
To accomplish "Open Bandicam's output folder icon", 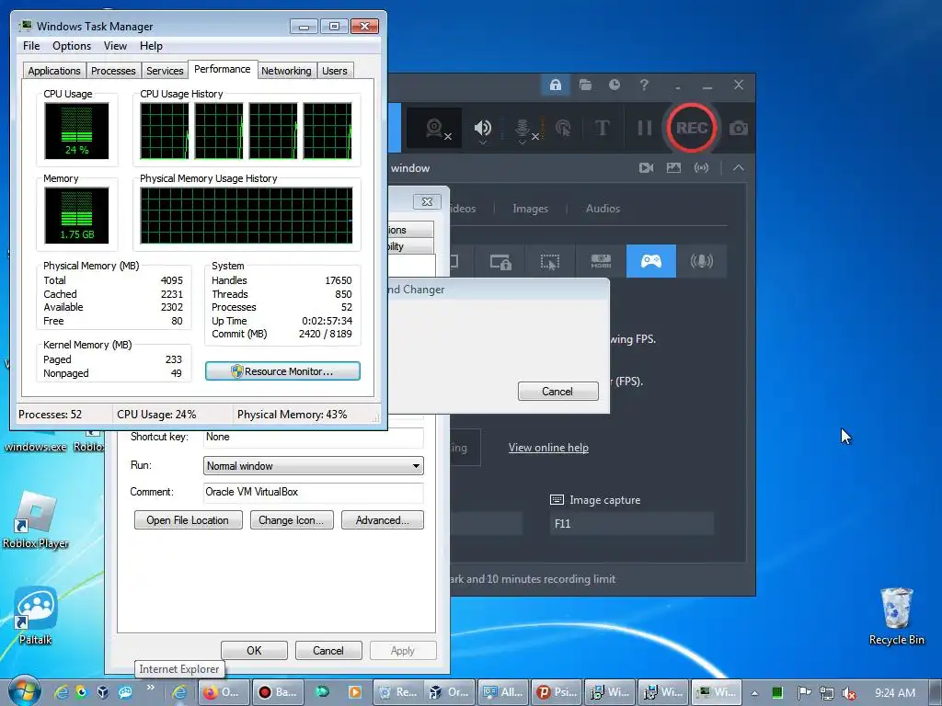I will pyautogui.click(x=585, y=85).
